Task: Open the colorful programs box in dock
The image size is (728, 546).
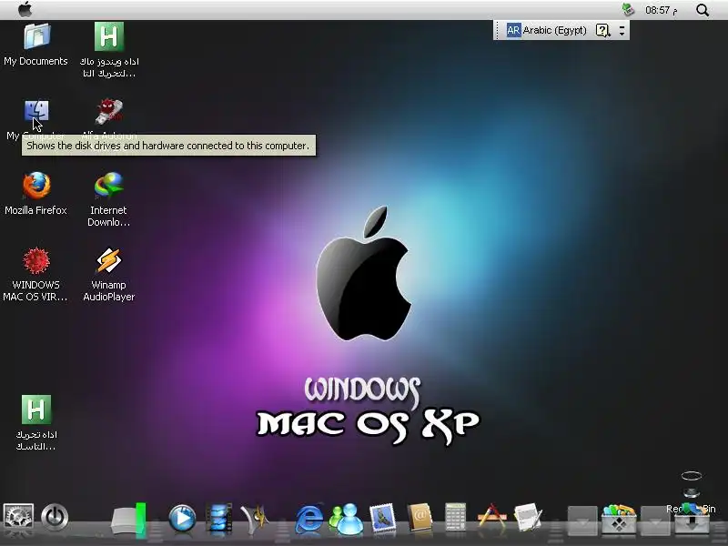Action: click(x=619, y=518)
